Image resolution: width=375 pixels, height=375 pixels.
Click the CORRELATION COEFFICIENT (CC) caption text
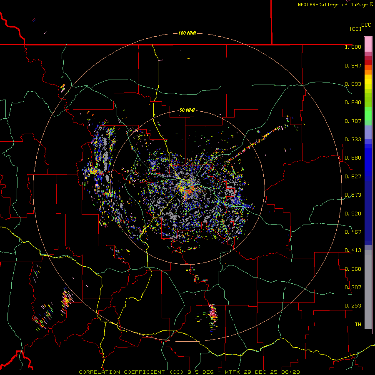(x=131, y=372)
